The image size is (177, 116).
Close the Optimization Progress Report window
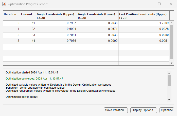(x=171, y=4)
